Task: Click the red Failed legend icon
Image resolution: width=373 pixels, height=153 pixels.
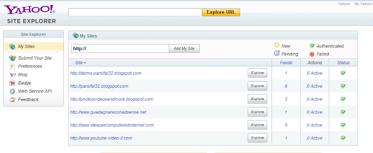Action: [312, 54]
